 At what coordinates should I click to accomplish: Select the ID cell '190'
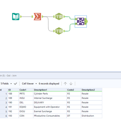[13, 102]
